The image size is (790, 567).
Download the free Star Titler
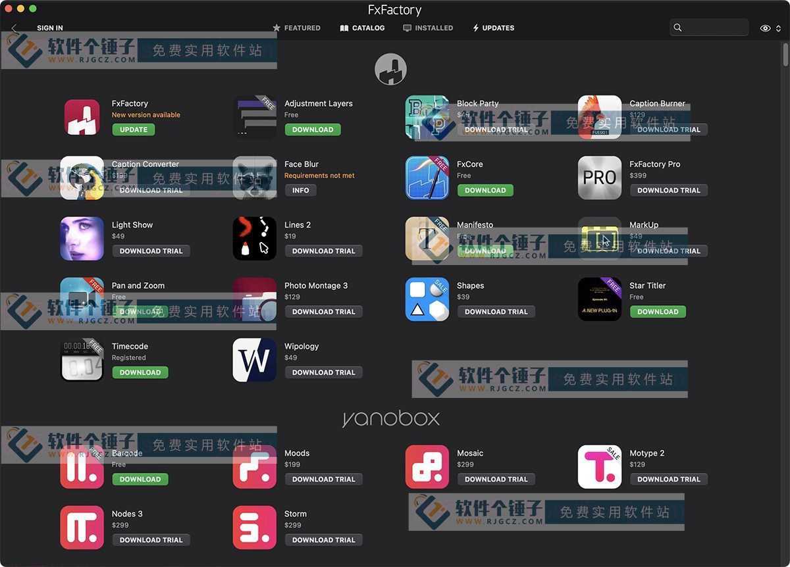click(x=658, y=311)
